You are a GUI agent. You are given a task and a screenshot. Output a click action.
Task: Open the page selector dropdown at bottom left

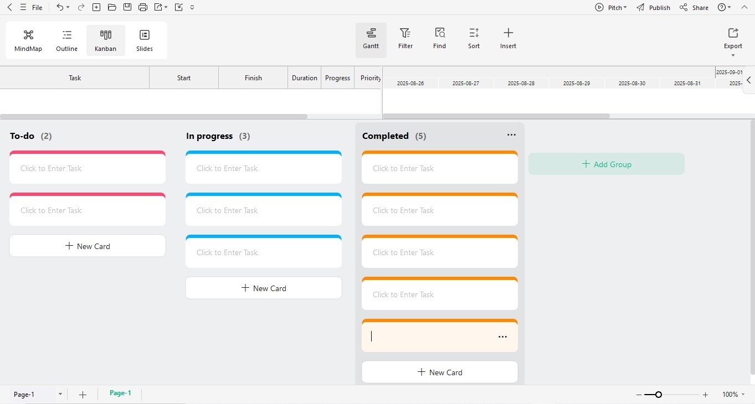pos(60,394)
